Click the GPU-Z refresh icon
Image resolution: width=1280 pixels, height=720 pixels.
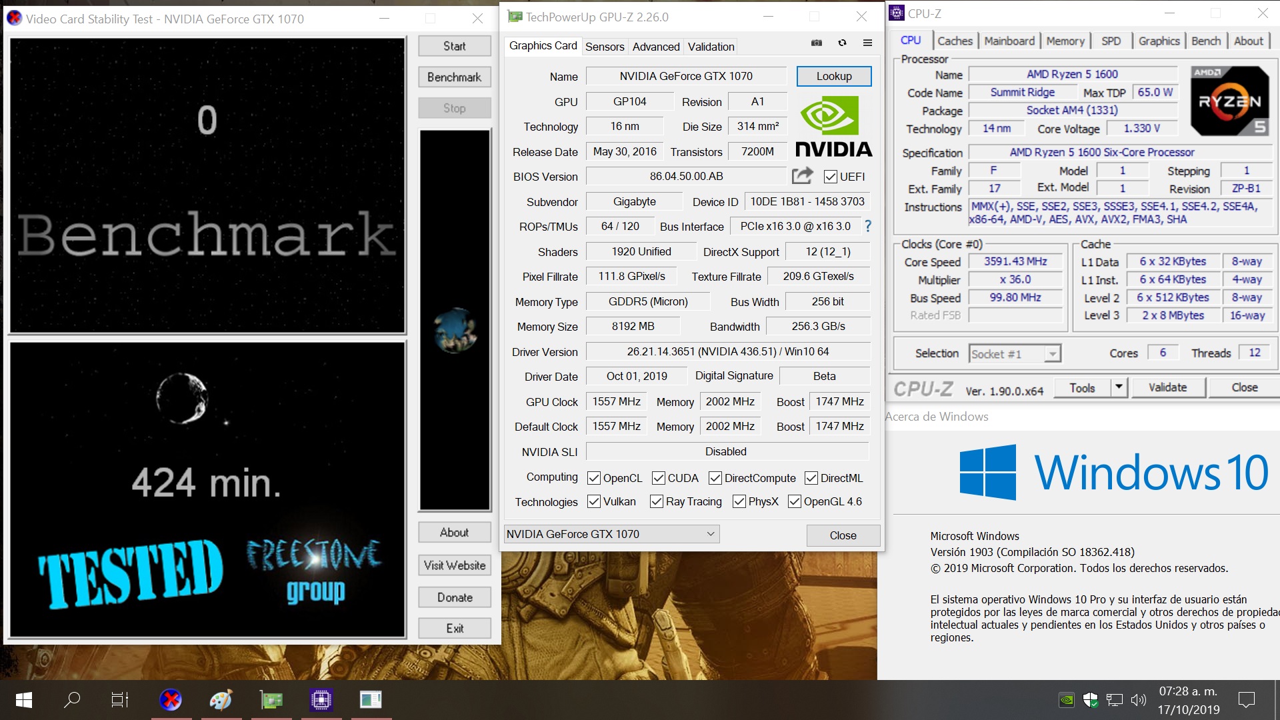[842, 43]
